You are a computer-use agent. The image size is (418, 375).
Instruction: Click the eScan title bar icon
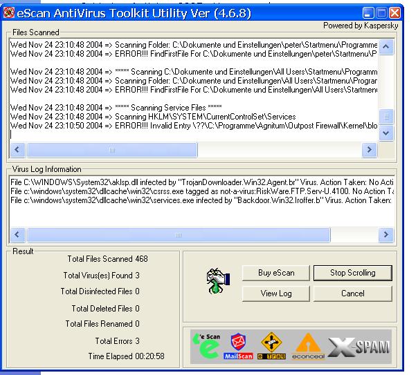coord(10,13)
